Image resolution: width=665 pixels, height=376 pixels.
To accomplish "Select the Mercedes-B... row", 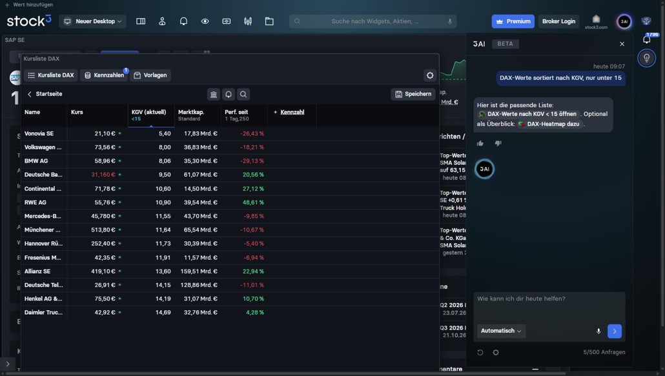I will 230,216.
